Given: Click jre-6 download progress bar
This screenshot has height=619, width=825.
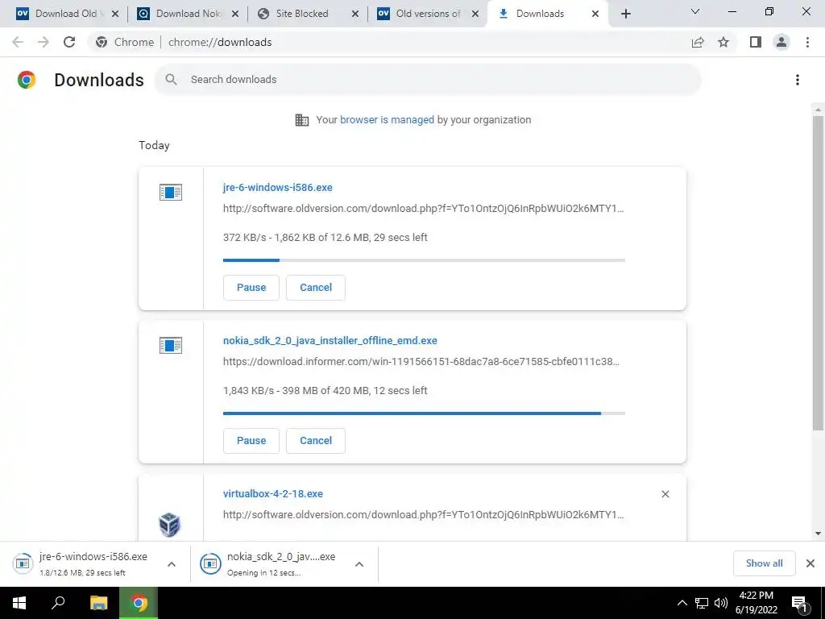Looking at the screenshot, I should [424, 260].
